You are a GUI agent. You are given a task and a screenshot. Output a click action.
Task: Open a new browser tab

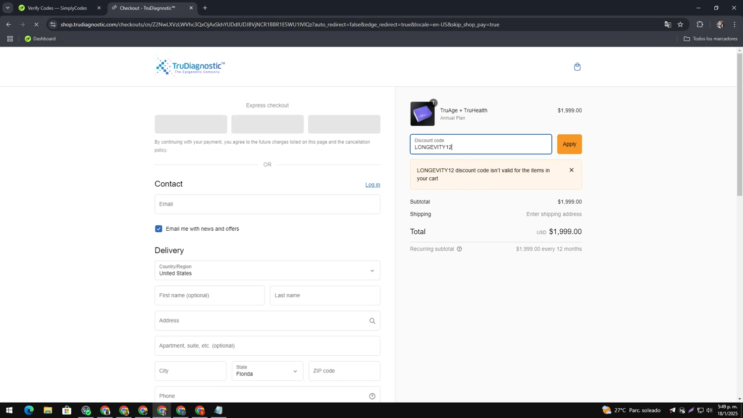[205, 8]
